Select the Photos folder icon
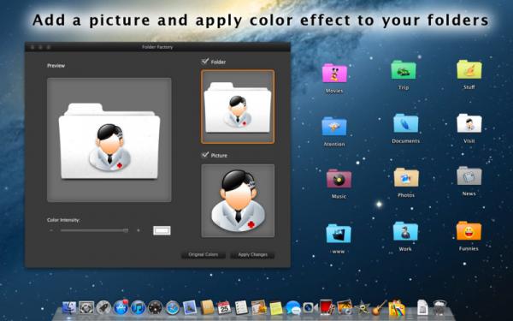513x321 pixels. point(406,177)
